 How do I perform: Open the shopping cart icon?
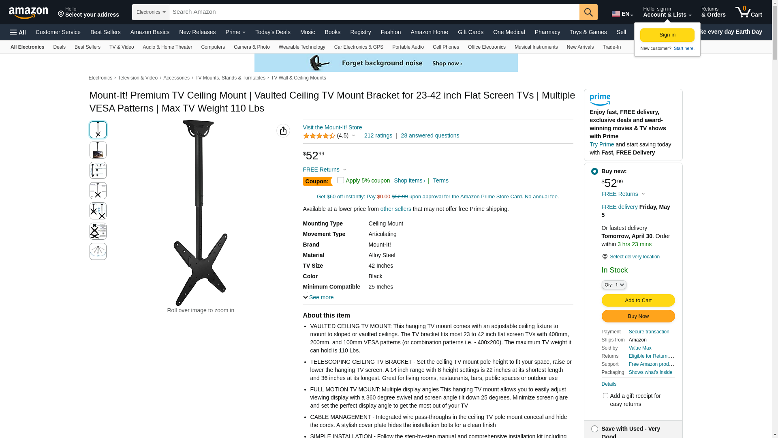coord(748,12)
